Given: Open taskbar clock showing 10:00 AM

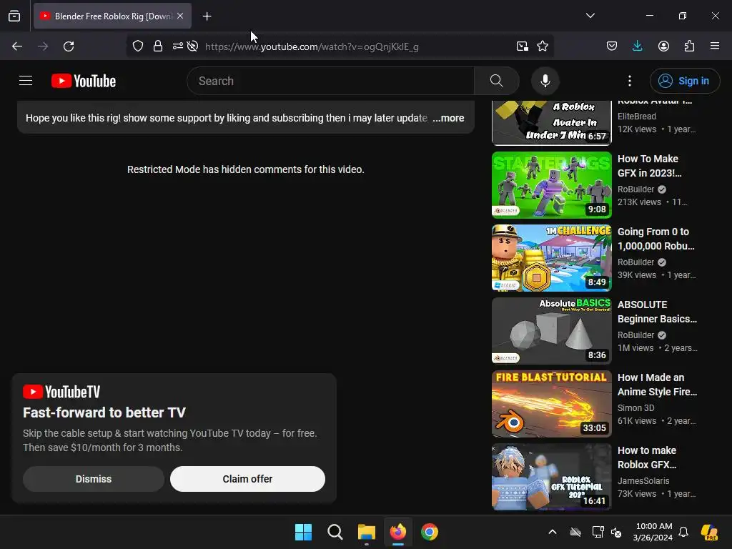Looking at the screenshot, I should [653, 532].
